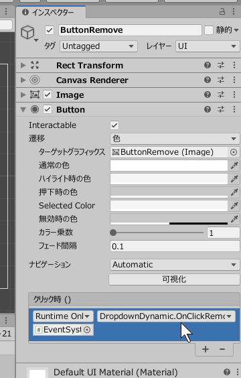This screenshot has width=241, height=378.
Task: Pick normal color (通常の色) with eyedropper
Action: coord(234,166)
